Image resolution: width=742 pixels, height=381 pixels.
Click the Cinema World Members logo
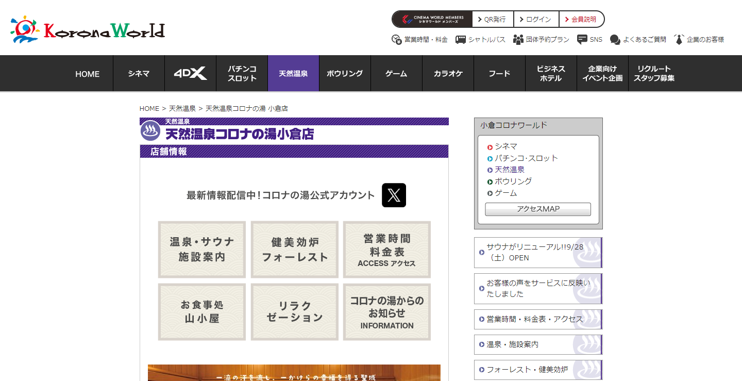tap(432, 19)
